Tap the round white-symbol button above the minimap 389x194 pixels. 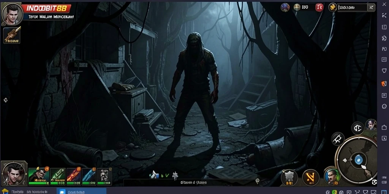[357, 128]
